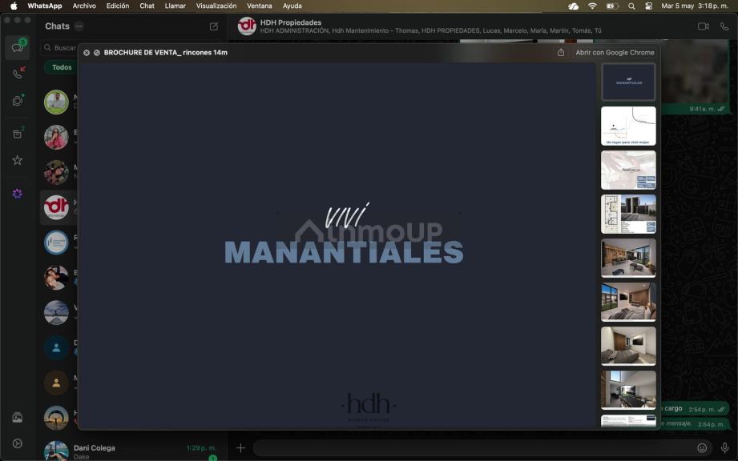Select the Manantiales cover page thumbnail

(x=628, y=82)
